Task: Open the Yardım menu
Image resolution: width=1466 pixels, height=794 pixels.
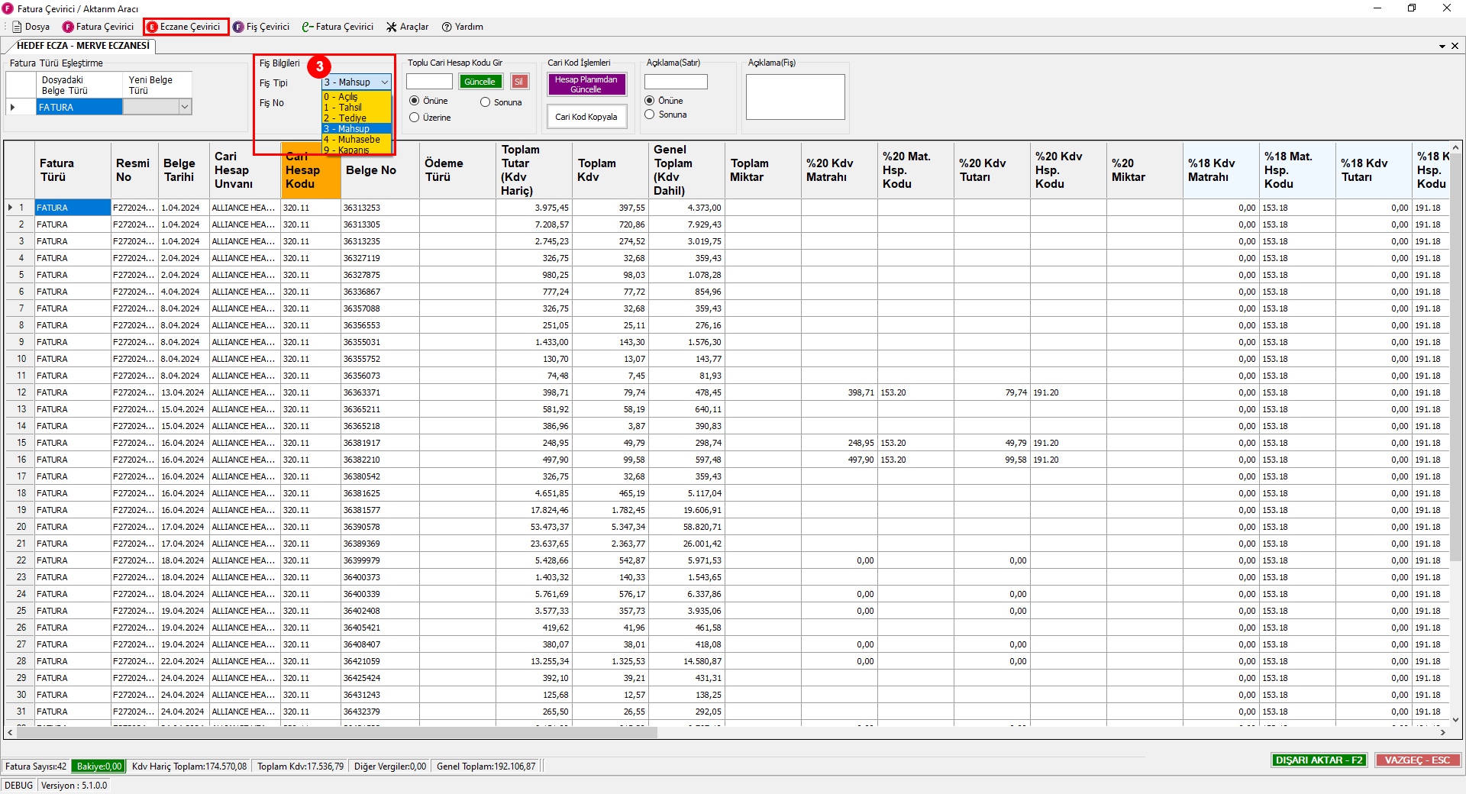Action: [x=462, y=27]
